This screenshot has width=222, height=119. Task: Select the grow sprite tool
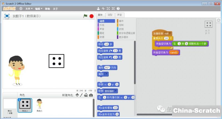pyautogui.click(x=108, y=9)
